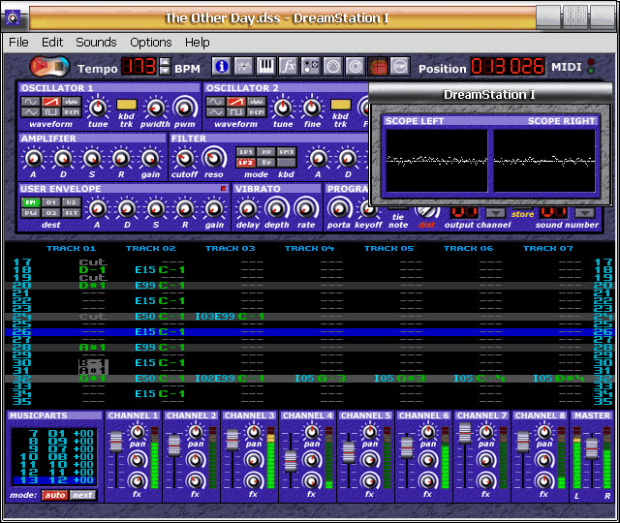The height and width of the screenshot is (523, 620).
Task: Open the Edit menu
Action: pyautogui.click(x=52, y=42)
